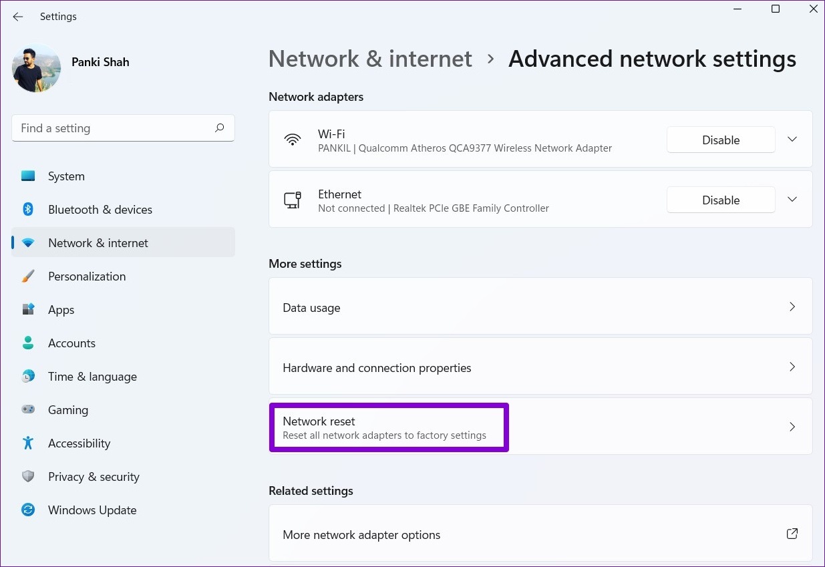Disable the Wi-Fi adapter
This screenshot has width=825, height=567.
tap(721, 140)
